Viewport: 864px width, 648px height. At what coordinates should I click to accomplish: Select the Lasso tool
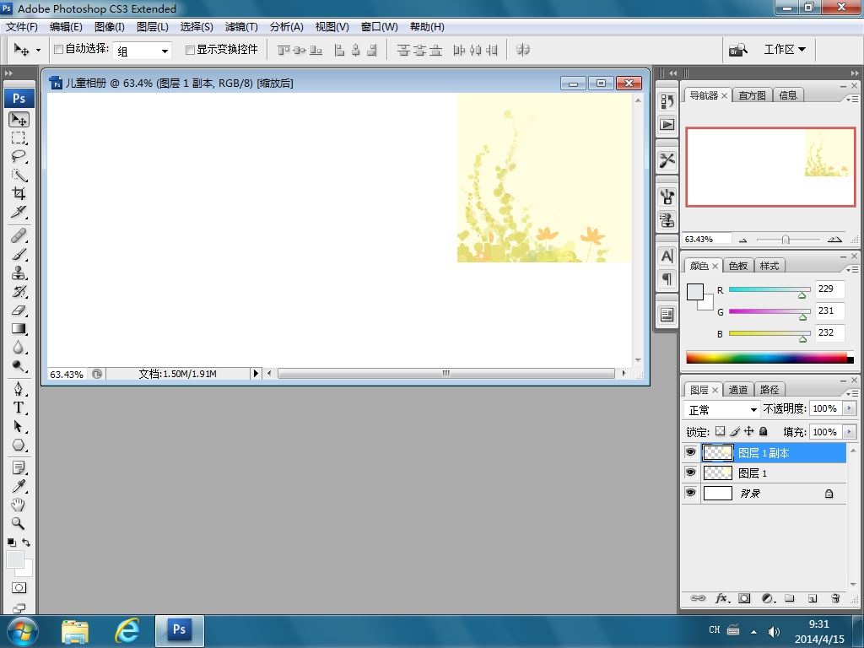coord(19,156)
